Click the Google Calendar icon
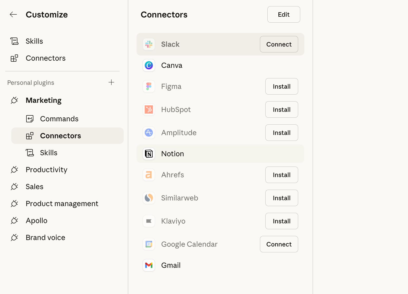 point(149,244)
